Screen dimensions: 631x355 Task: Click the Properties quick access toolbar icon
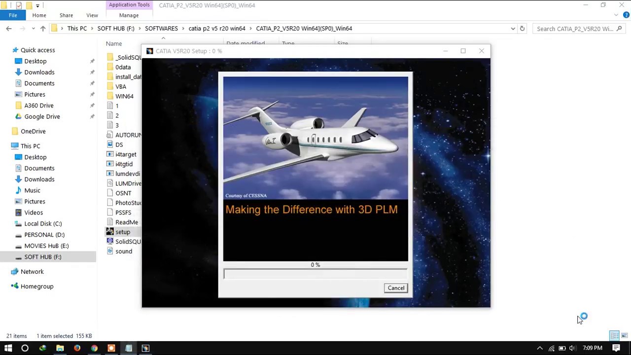[x=19, y=5]
